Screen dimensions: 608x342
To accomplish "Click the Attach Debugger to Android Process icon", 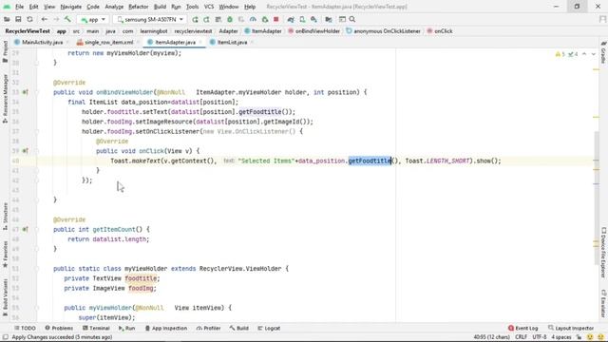I will pos(265,19).
